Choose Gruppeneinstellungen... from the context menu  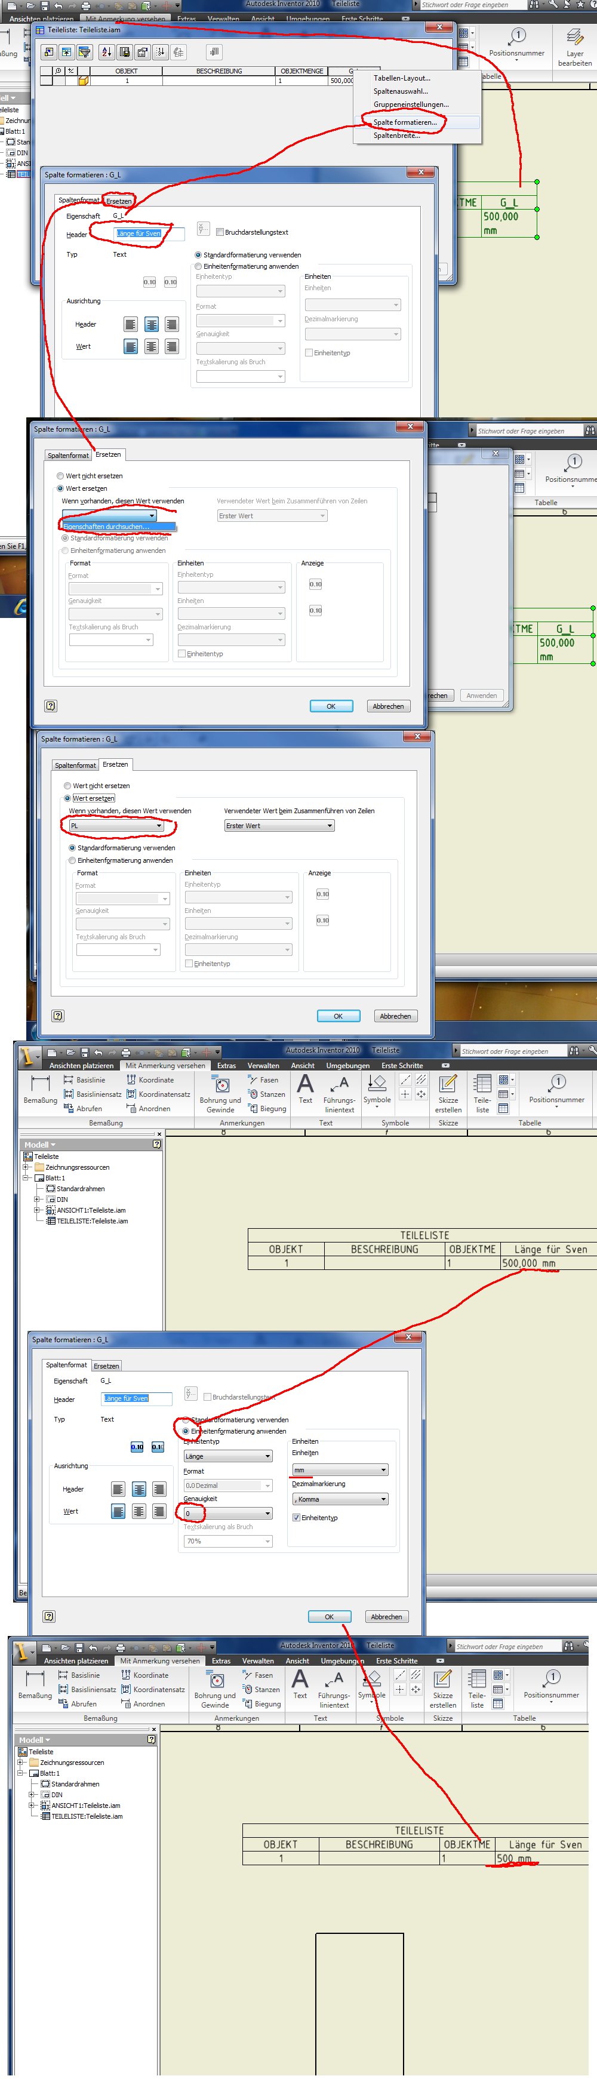[x=411, y=104]
